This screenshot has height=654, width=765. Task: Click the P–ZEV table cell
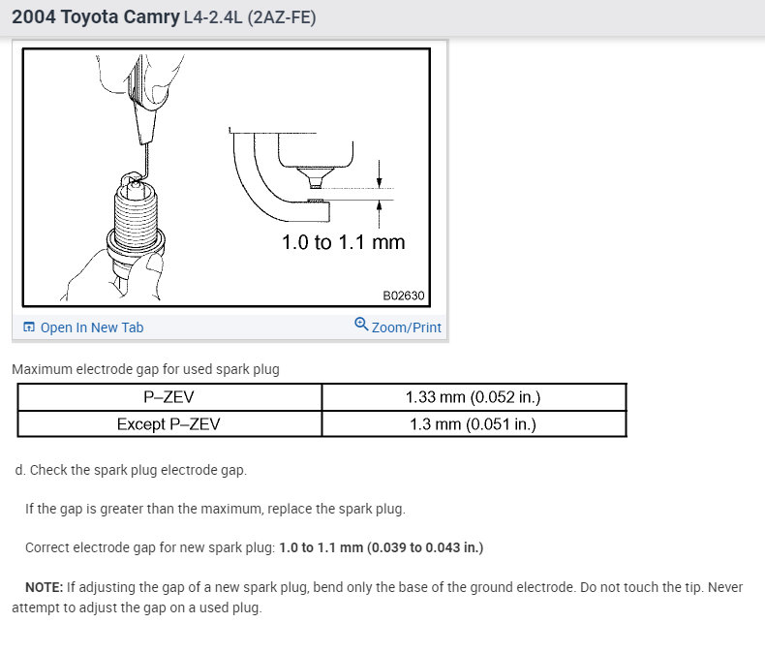click(169, 397)
